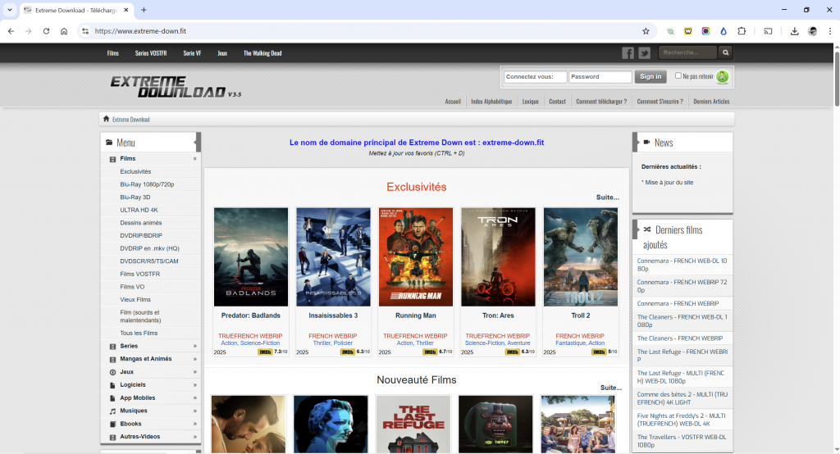This screenshot has height=454, width=840.
Task: Click the yellow W extension icon
Action: click(688, 31)
